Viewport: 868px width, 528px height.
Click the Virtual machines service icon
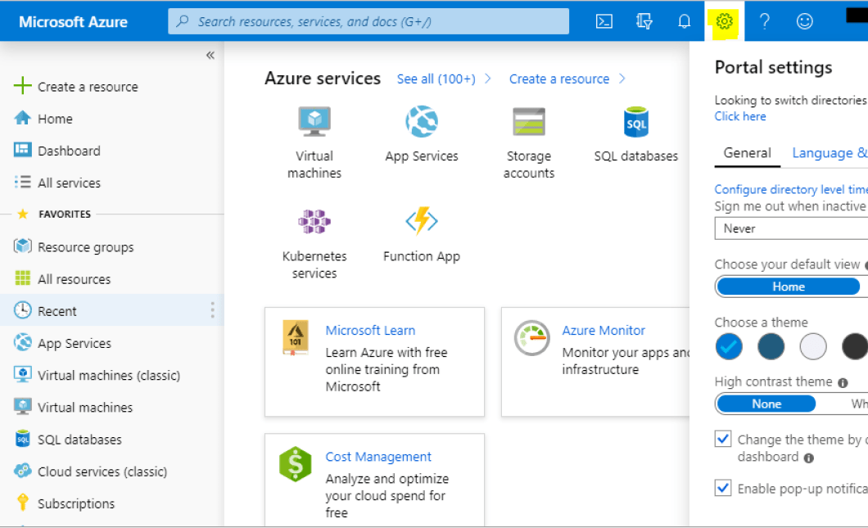pyautogui.click(x=314, y=121)
